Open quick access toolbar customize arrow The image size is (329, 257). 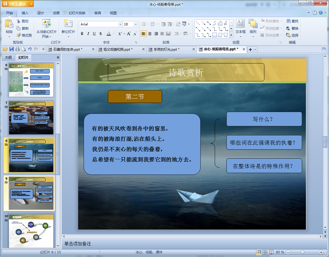click(43, 49)
